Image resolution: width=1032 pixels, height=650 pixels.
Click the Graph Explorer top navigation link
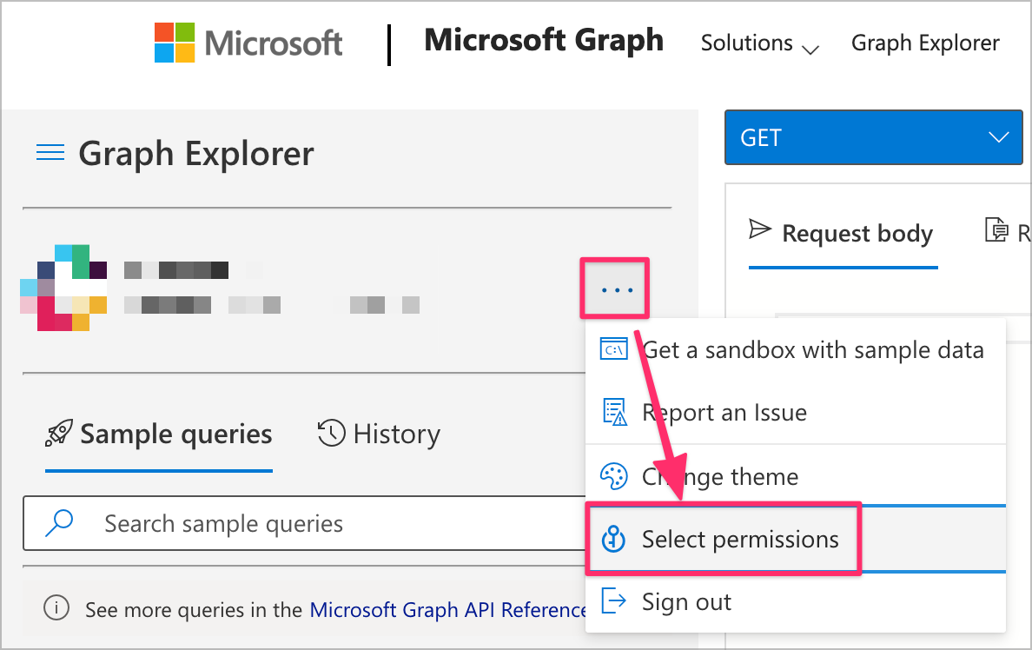[x=924, y=43]
